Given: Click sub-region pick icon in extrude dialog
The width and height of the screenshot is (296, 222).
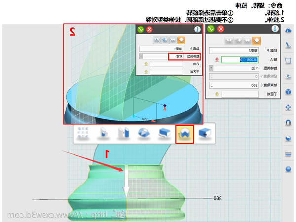Looking at the screenshot, I should click(146, 72).
